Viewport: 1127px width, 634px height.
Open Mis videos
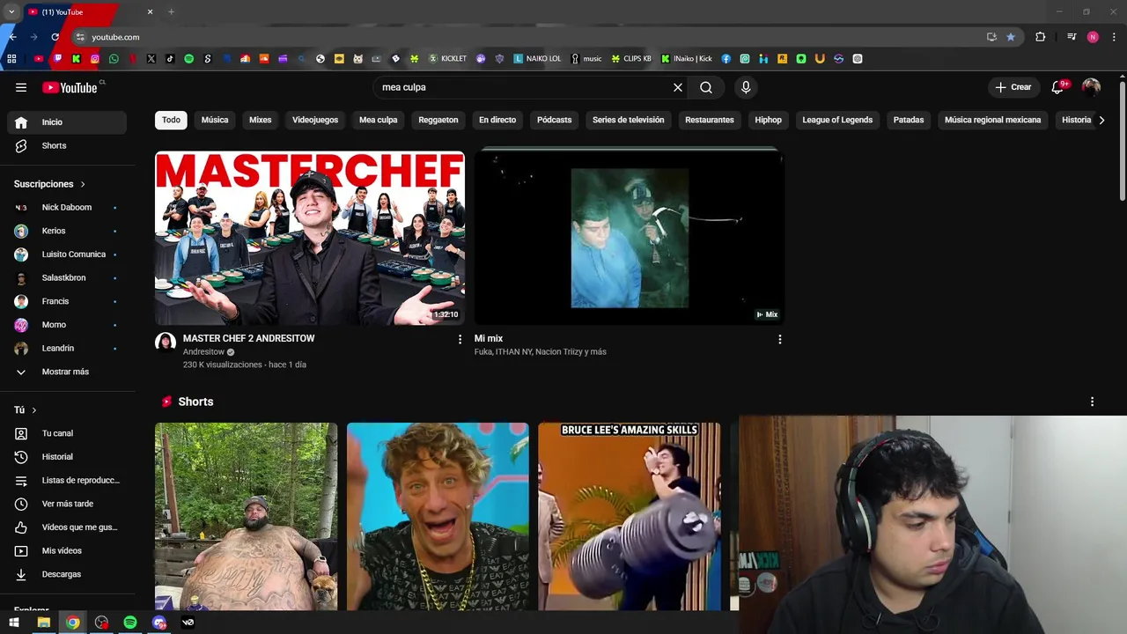[x=67, y=550]
